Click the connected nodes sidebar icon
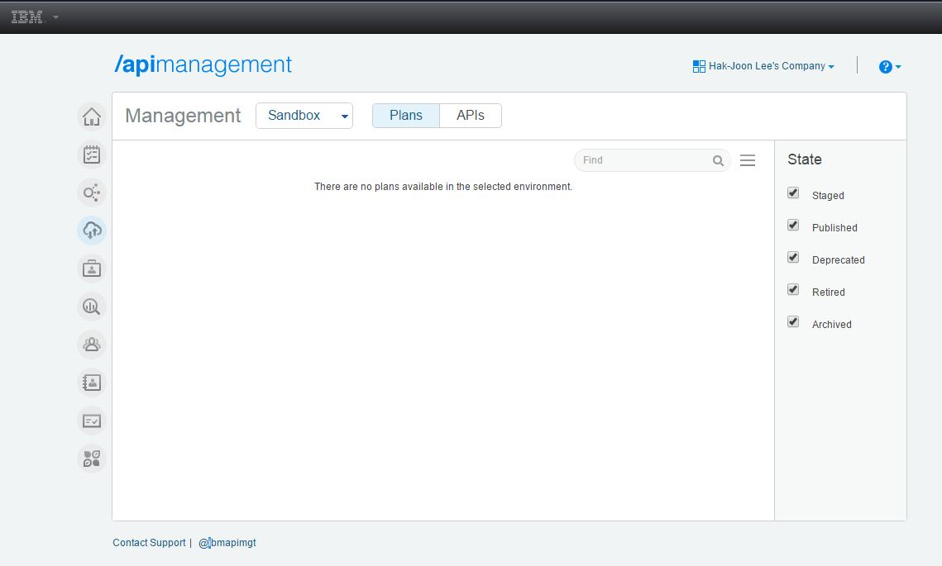This screenshot has width=942, height=566. pos(92,193)
